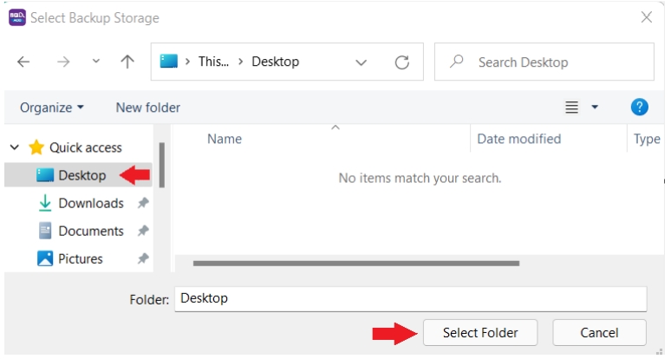Click the horizontal scrollbar in file list

(x=355, y=263)
